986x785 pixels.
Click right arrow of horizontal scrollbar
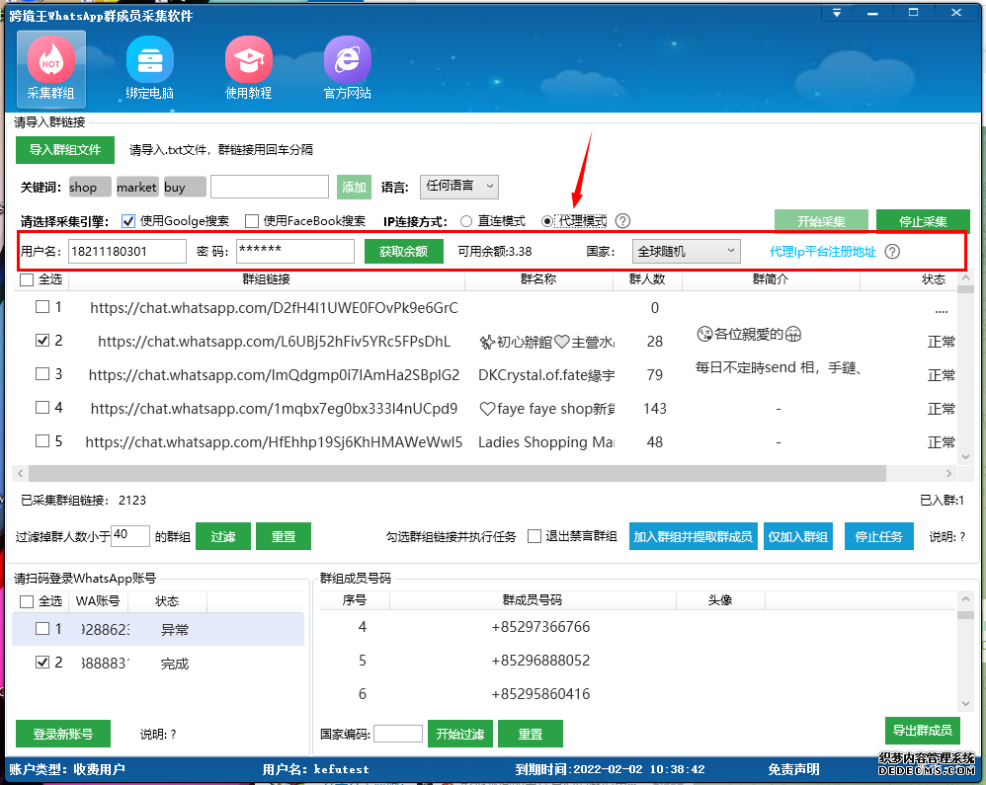pyautogui.click(x=948, y=473)
